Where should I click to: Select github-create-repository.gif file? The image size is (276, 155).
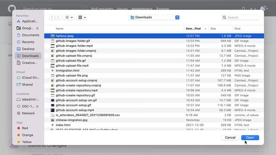154,95
